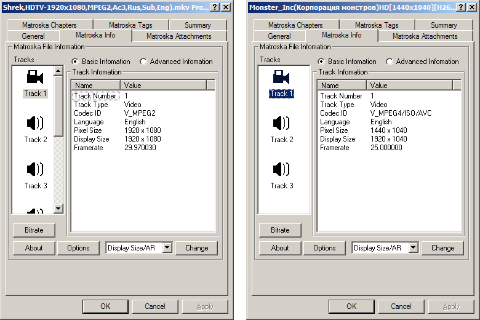Open Summary tab in Monster_Inc window
480x320 pixels.
(x=444, y=25)
